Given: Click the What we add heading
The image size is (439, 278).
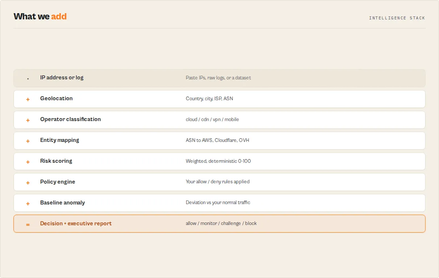Looking at the screenshot, I should (x=40, y=16).
